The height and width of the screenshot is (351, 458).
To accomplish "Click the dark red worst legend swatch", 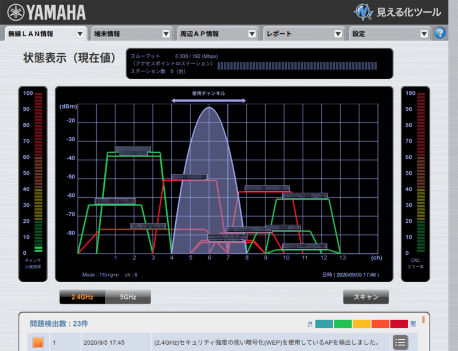I will [399, 324].
